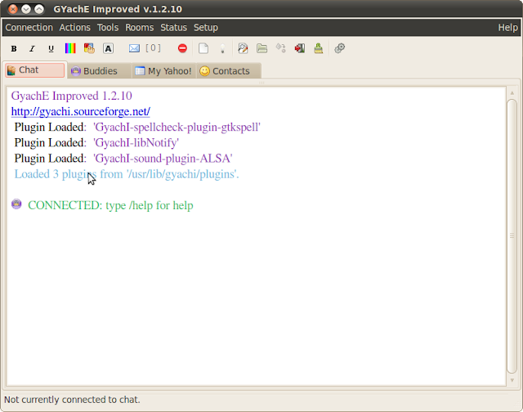Open the font selection A icon
This screenshot has height=412, width=523.
tap(108, 48)
